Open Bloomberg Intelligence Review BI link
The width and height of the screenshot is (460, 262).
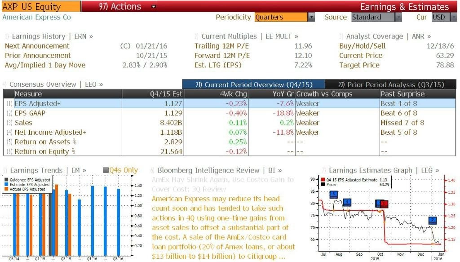[219, 170]
